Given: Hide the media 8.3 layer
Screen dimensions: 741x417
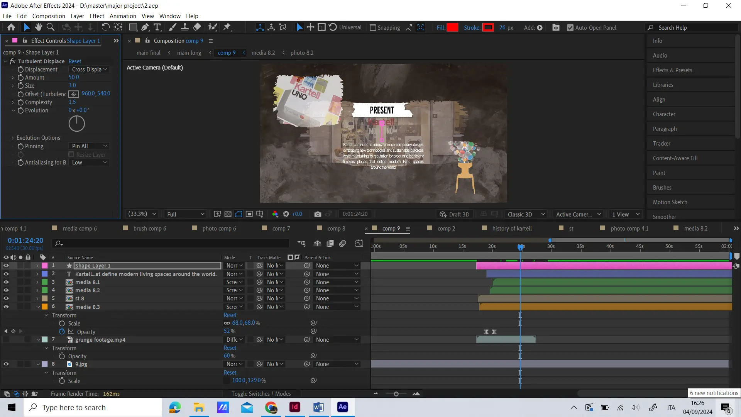Looking at the screenshot, I should 6,307.
